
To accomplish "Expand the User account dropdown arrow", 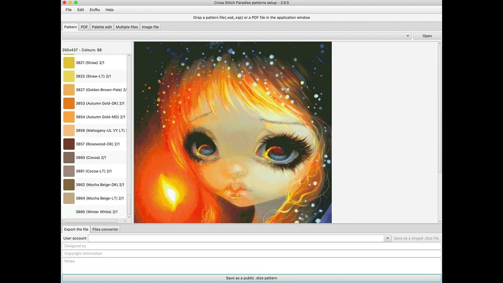I will pyautogui.click(x=387, y=238).
